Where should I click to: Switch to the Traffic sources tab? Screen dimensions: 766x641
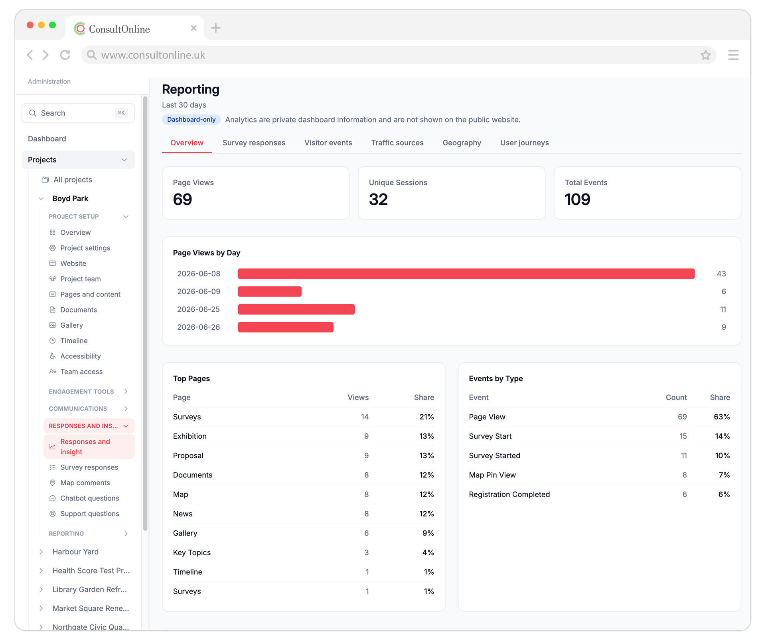click(397, 143)
